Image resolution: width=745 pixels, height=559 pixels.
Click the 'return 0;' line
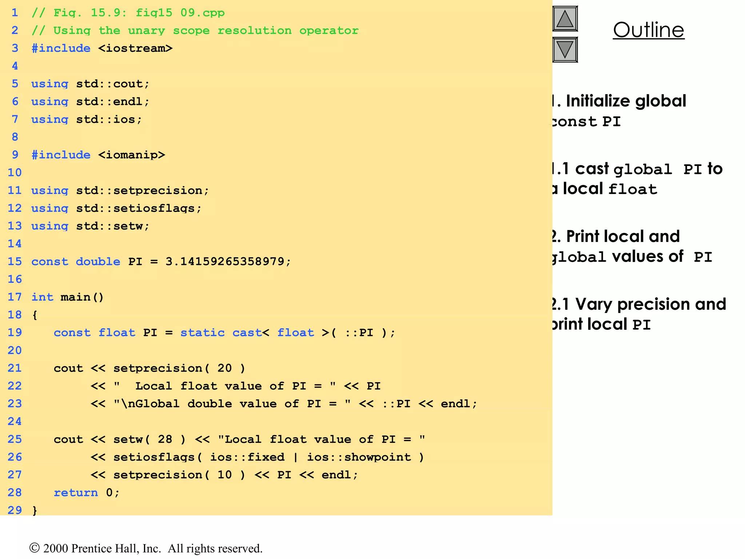coord(87,493)
